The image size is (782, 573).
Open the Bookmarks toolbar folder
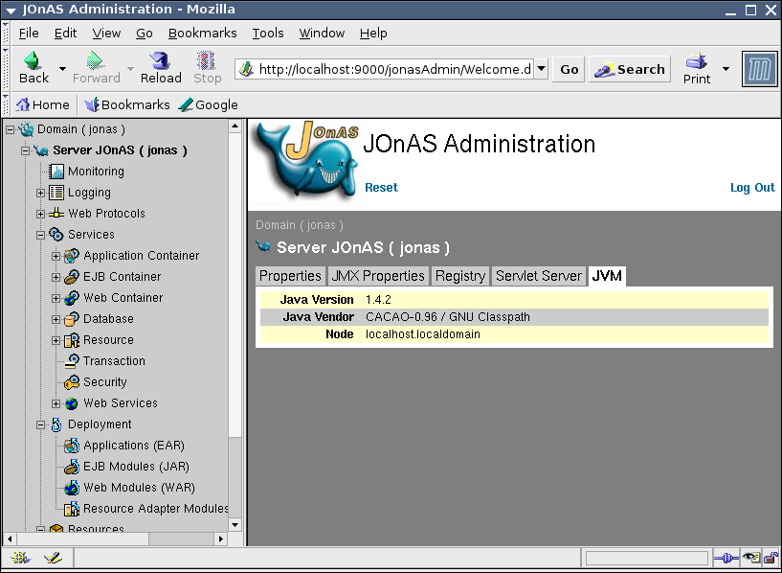pyautogui.click(x=127, y=104)
